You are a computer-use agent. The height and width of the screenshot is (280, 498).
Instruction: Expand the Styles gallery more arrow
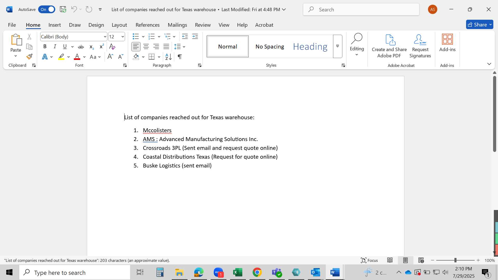coord(338,46)
